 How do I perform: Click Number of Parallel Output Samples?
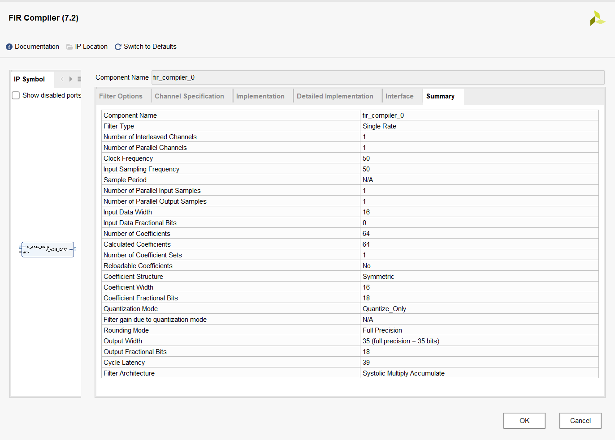[155, 201]
